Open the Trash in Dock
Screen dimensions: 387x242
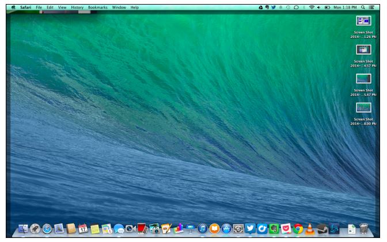point(363,229)
